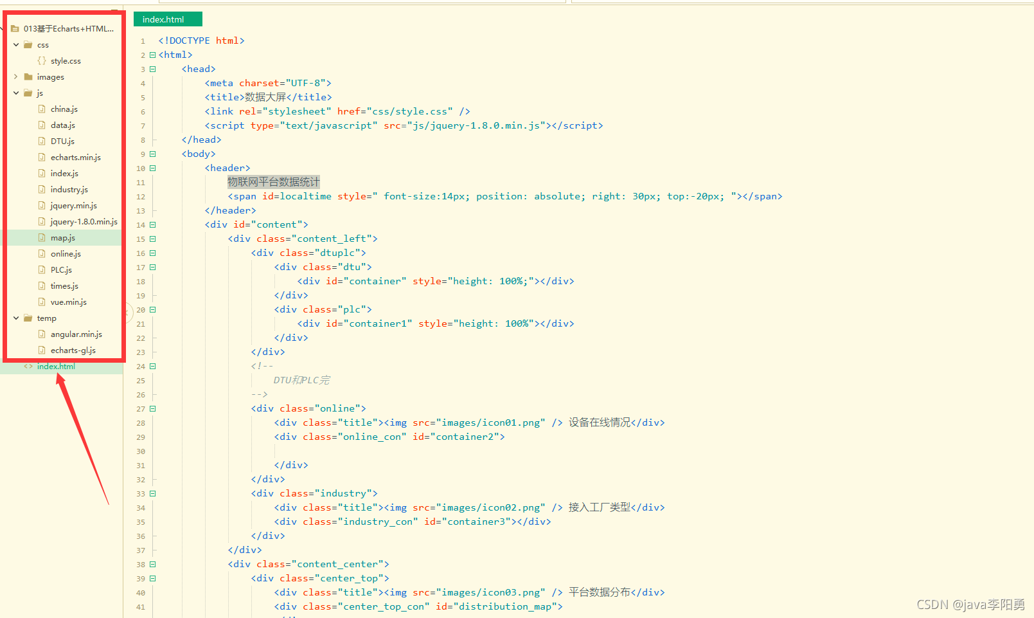This screenshot has height=618, width=1034.
Task: Click the file icon beside jquery-1.8.0.min.js
Action: pos(42,222)
